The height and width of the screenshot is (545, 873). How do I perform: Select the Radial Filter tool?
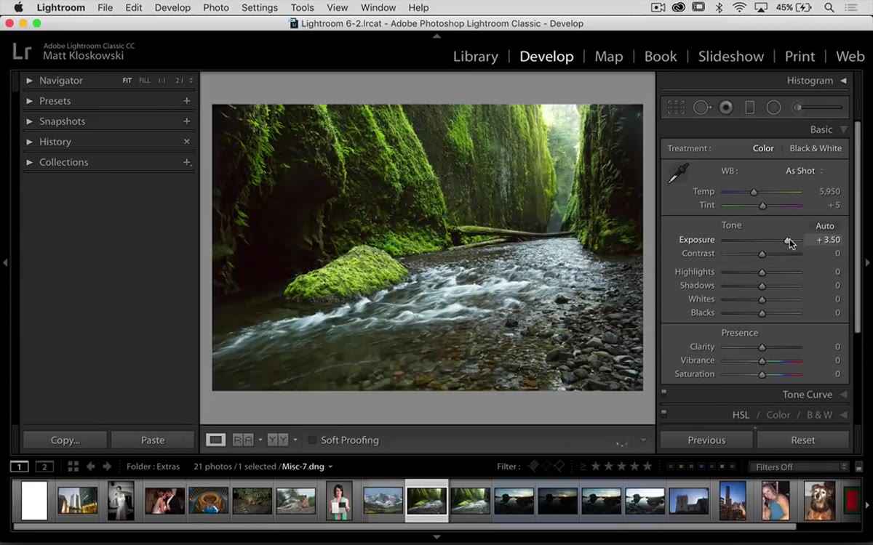[x=773, y=108]
